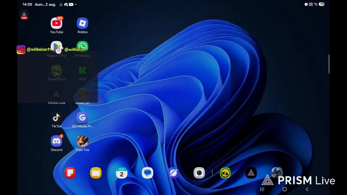Open the red notes app in the dock
Screen dimensions: 347x195
tap(70, 173)
